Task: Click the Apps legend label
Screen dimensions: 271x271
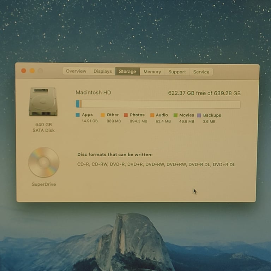Action: (x=87, y=115)
